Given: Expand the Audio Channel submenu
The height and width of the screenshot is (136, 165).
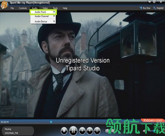Looking at the screenshot, I should coord(43,16).
